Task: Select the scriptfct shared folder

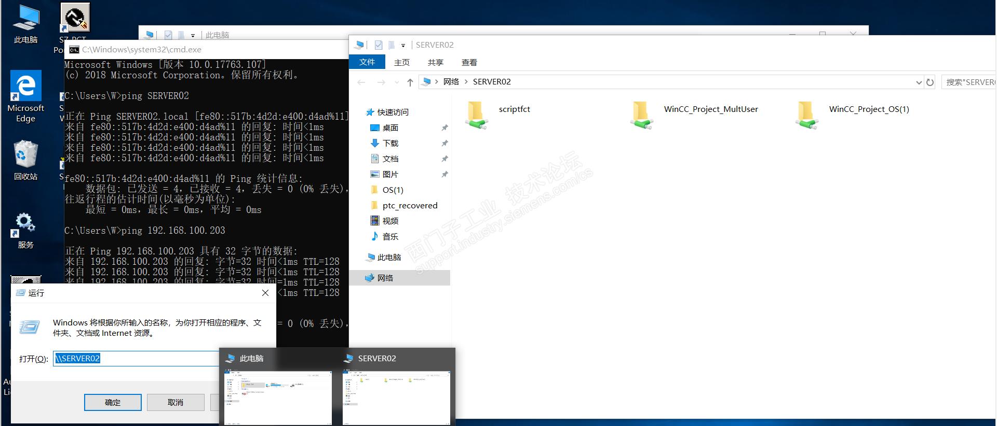Action: click(497, 115)
